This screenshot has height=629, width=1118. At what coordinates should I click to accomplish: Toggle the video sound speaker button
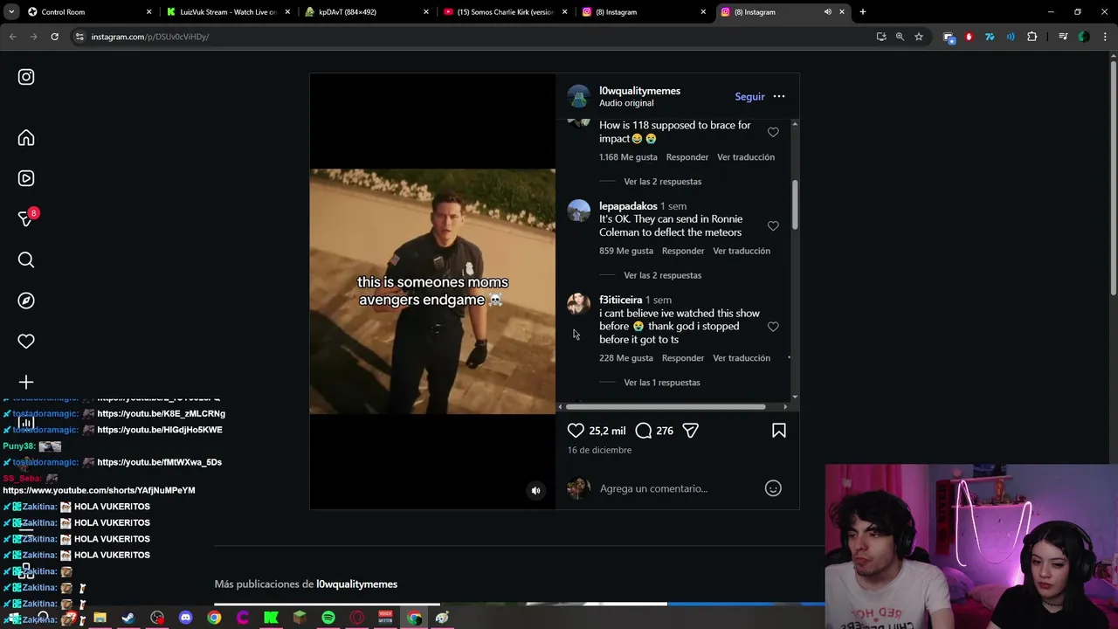pos(536,491)
